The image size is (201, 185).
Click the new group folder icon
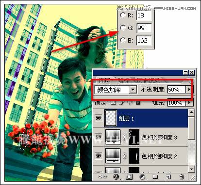coord(155,177)
